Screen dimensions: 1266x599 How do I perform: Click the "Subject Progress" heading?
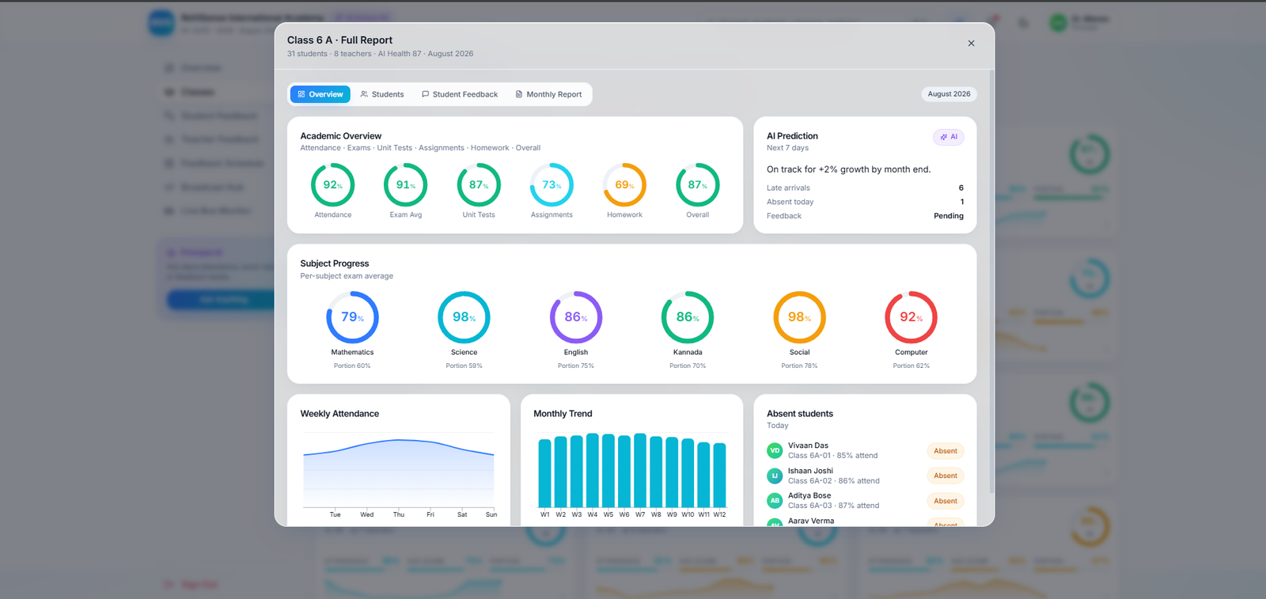tap(335, 263)
